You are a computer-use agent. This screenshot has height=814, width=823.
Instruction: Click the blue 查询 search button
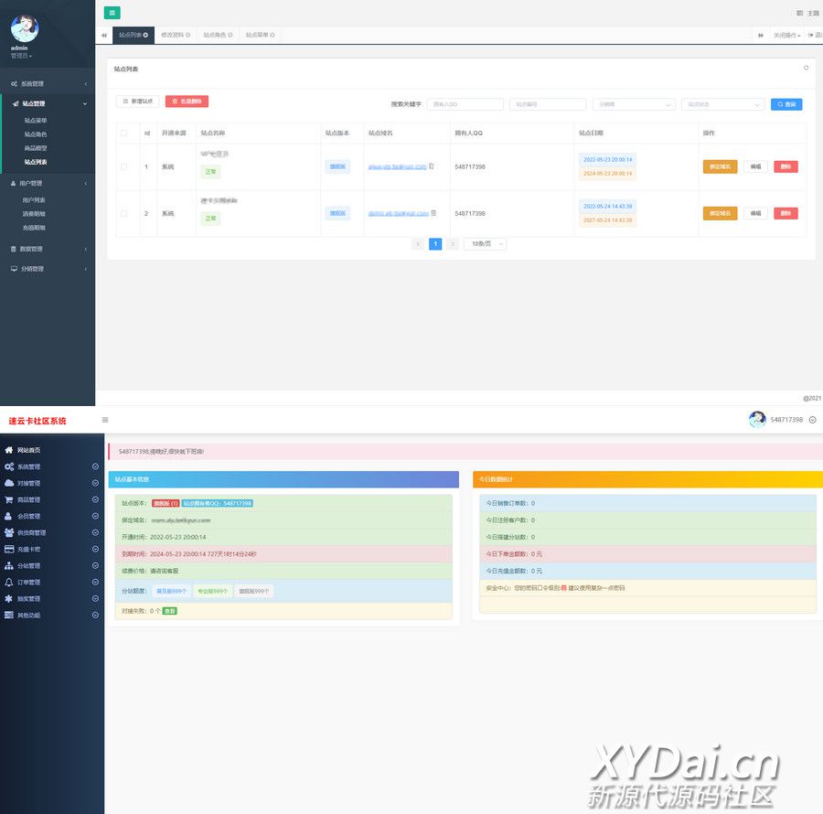(786, 104)
